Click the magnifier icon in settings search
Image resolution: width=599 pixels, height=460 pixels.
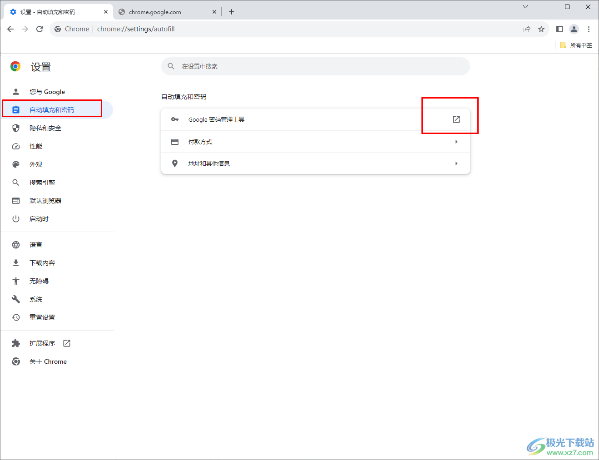[171, 66]
